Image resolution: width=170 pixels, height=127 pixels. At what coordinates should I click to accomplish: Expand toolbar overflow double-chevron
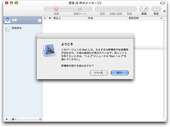click(164, 11)
